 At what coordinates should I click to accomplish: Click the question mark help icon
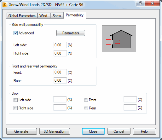click(x=141, y=3)
